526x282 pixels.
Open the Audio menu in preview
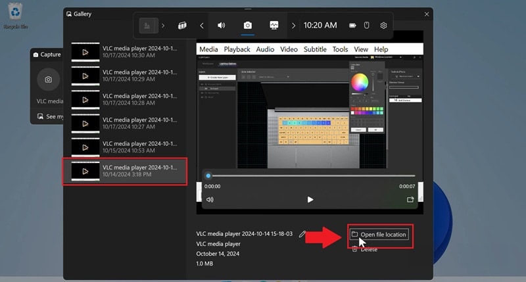pyautogui.click(x=265, y=49)
